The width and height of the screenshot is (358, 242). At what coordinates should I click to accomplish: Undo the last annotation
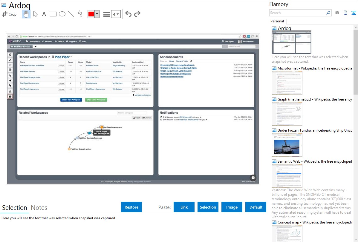128,14
